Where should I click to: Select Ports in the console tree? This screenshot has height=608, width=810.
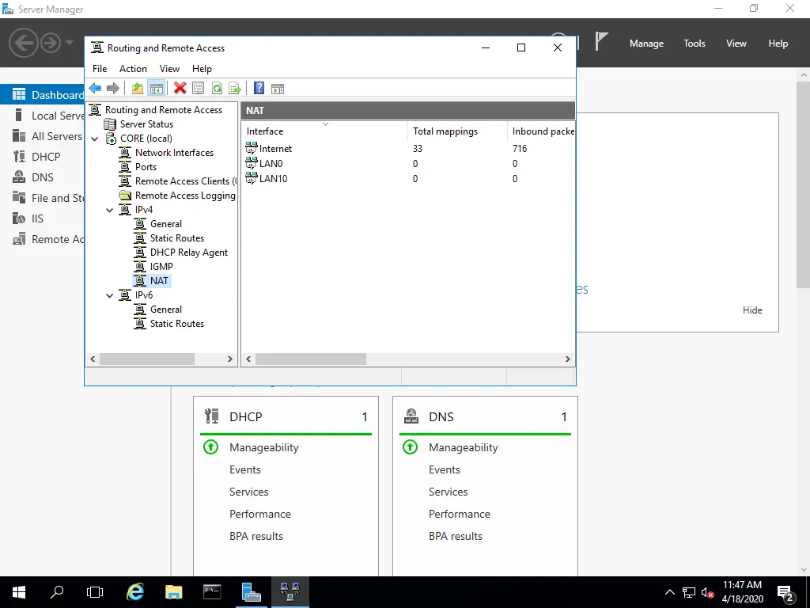(146, 167)
